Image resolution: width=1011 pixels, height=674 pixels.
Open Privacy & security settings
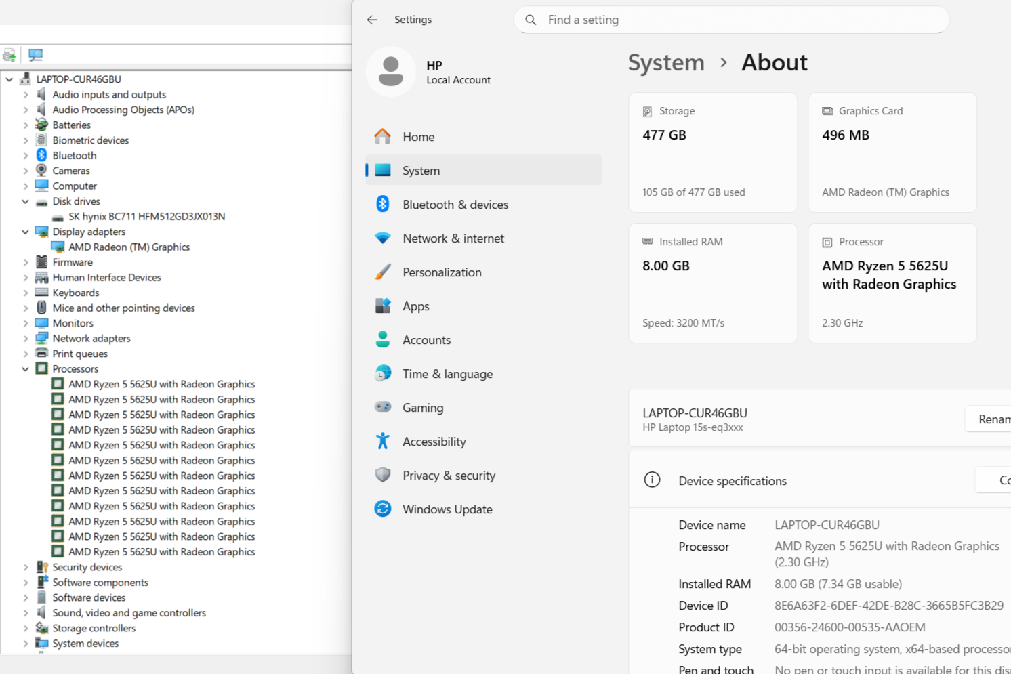click(x=484, y=475)
